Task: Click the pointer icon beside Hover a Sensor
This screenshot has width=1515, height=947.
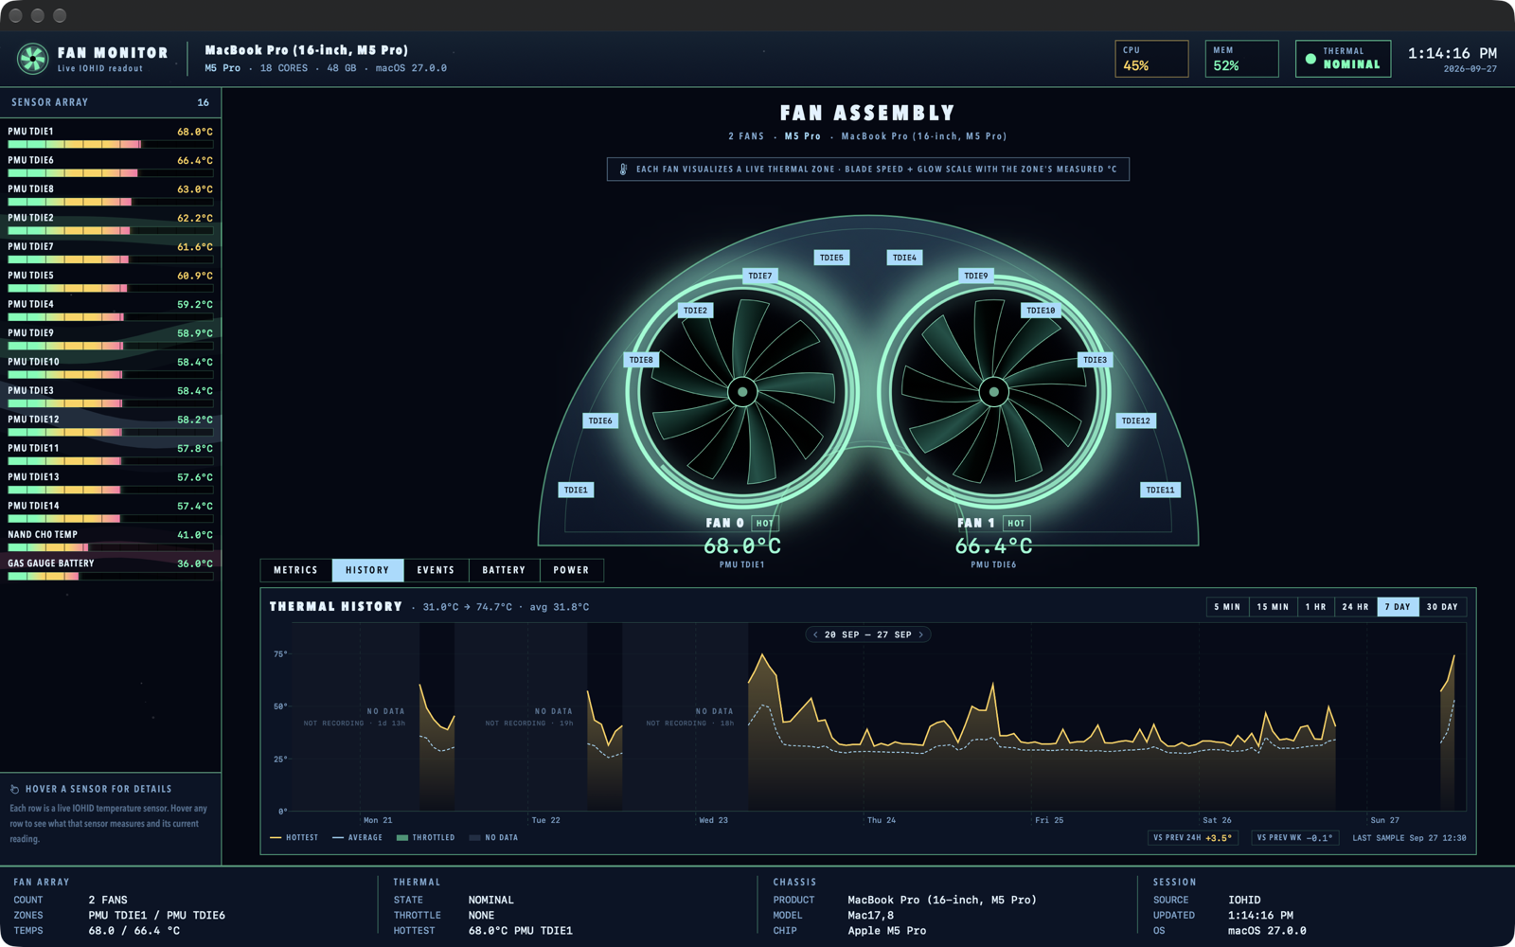Action: click(14, 789)
